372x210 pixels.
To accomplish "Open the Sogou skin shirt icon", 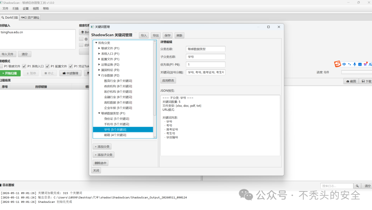I will [x=365, y=64].
